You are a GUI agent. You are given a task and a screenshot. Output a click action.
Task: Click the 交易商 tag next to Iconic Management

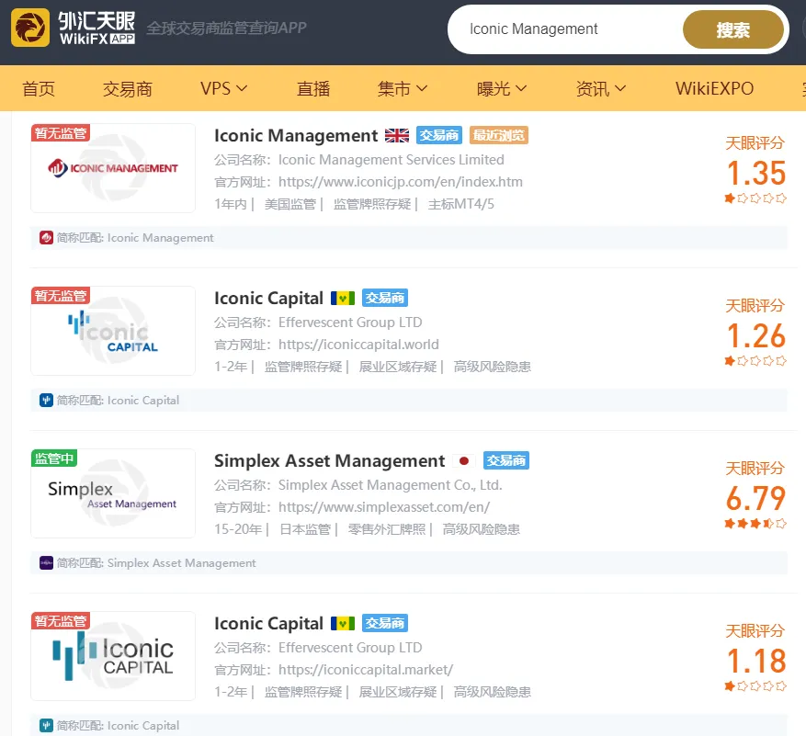pyautogui.click(x=439, y=135)
